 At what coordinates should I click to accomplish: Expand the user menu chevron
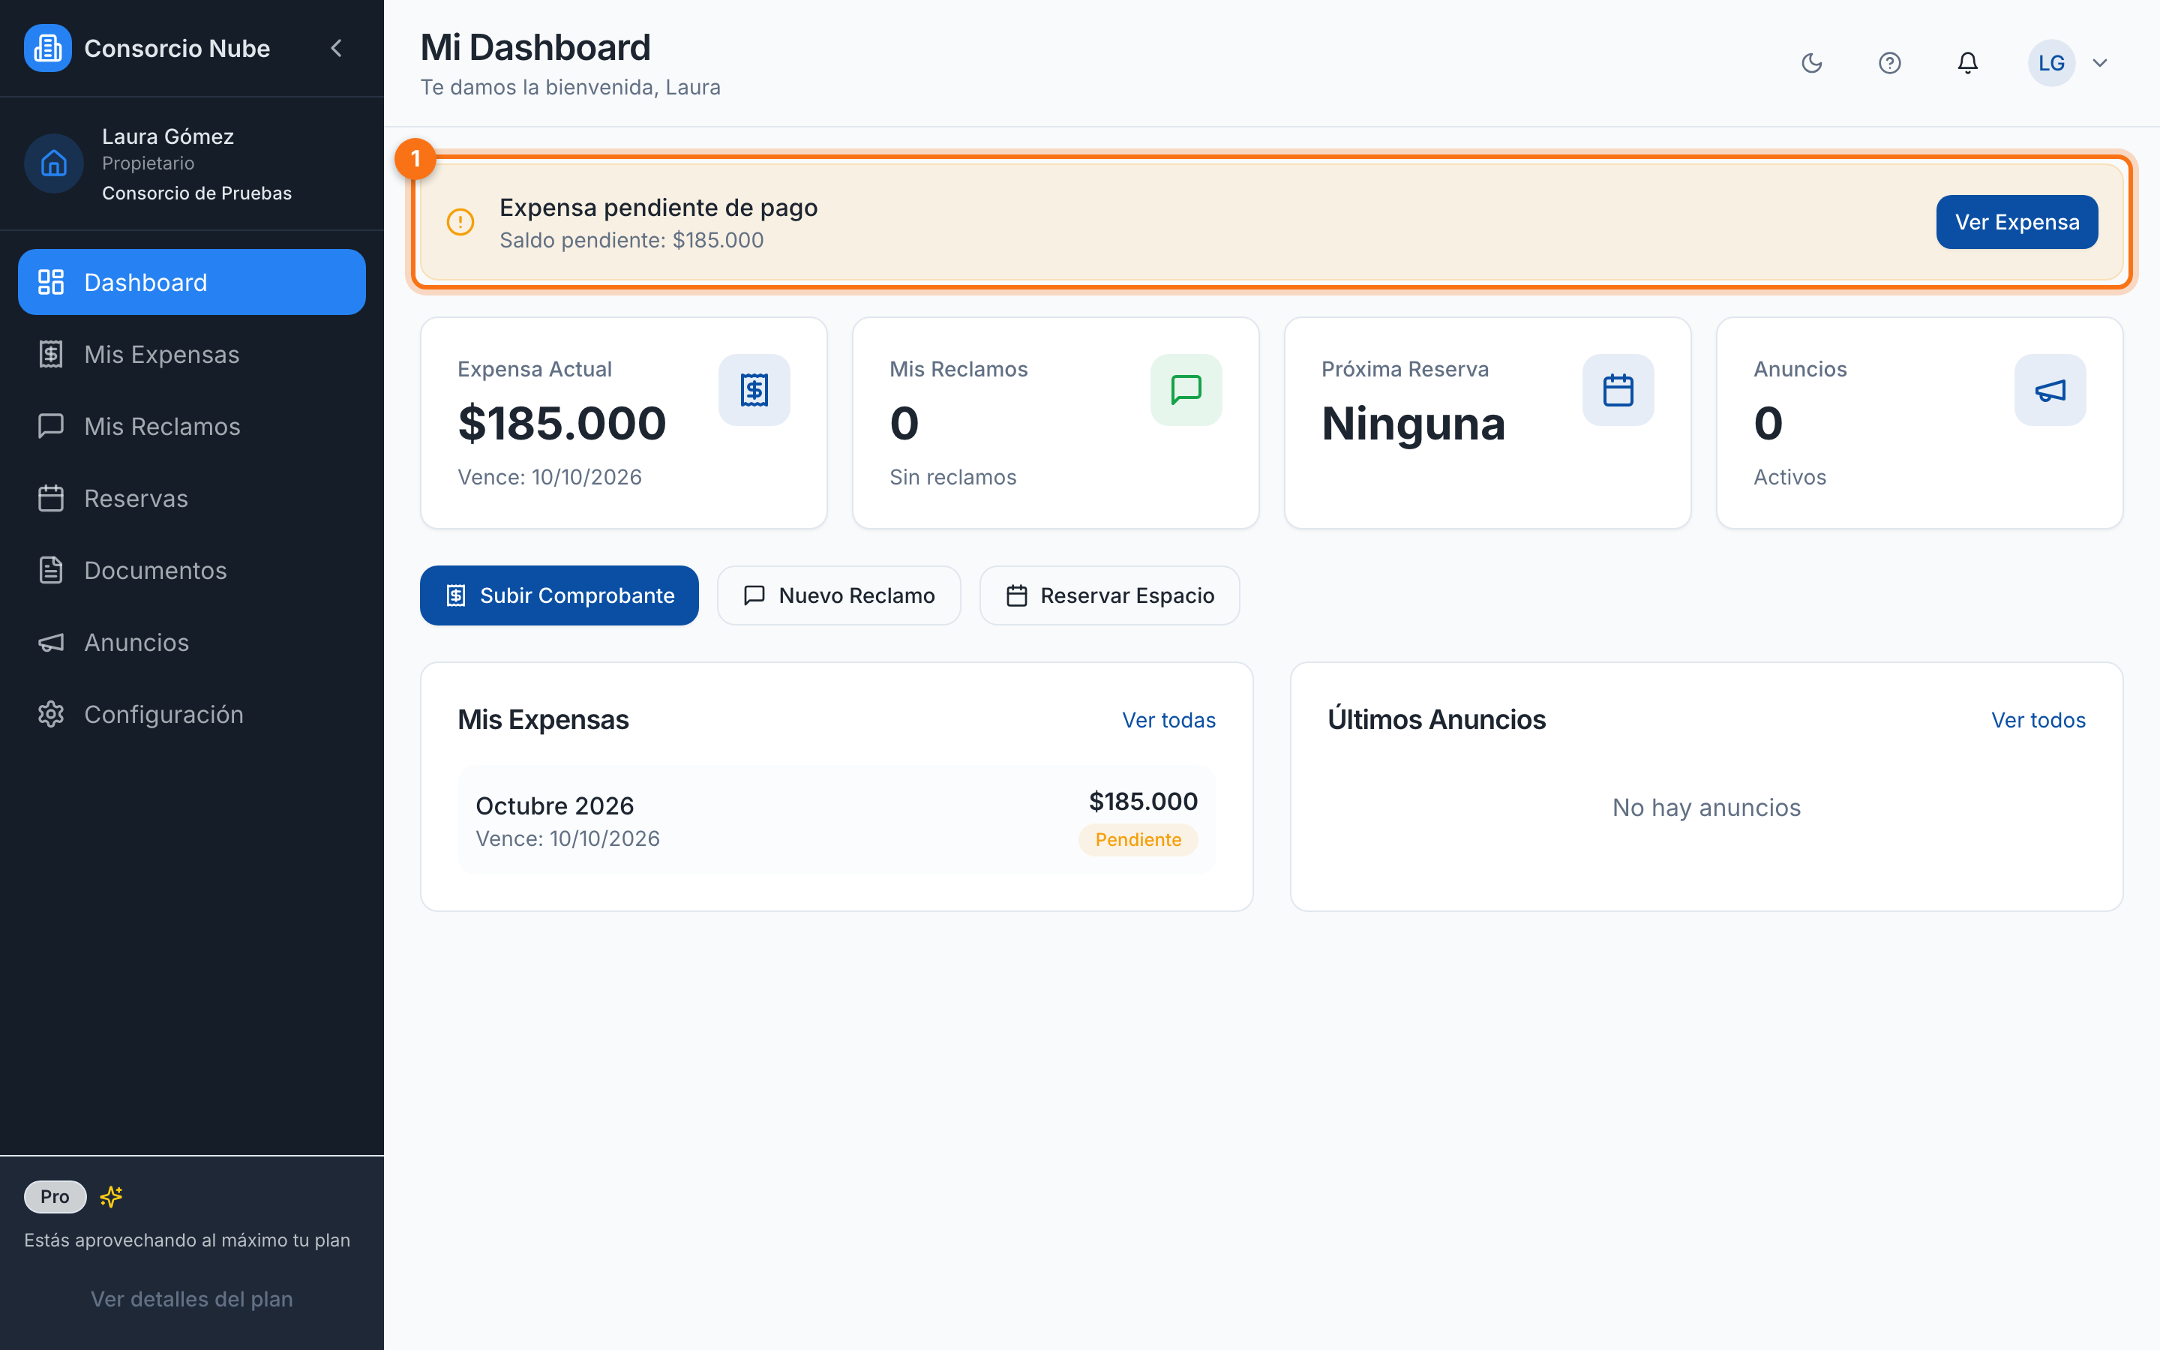coord(2100,62)
